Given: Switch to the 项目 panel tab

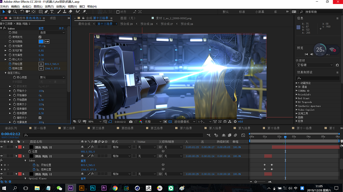Looking at the screenshot, I should click(53, 18).
